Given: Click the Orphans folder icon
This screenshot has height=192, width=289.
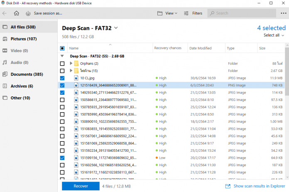Looking at the screenshot, I should pos(76,64).
